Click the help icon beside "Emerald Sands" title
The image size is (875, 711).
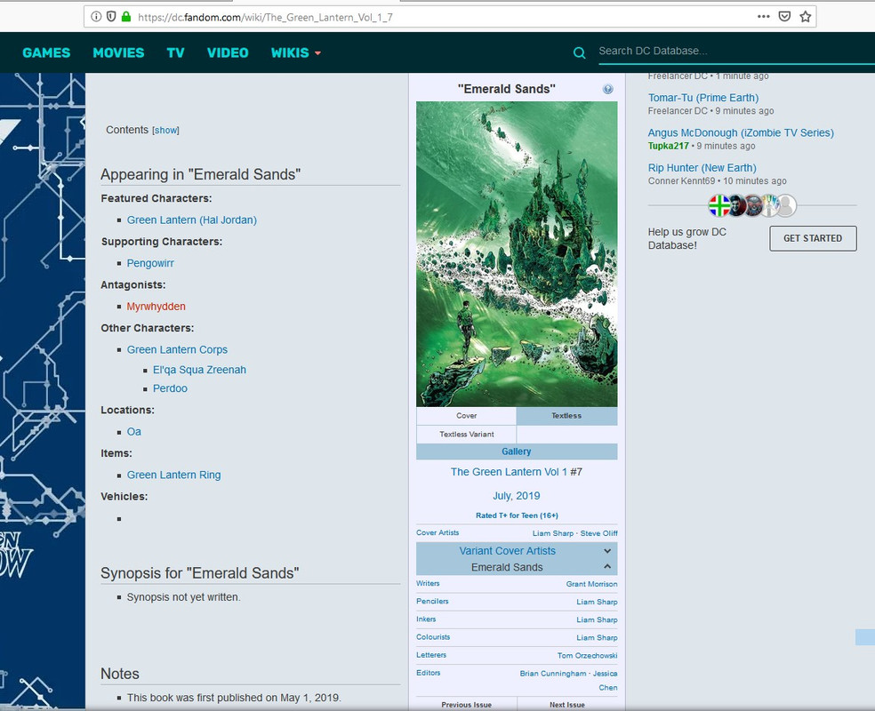pyautogui.click(x=607, y=89)
